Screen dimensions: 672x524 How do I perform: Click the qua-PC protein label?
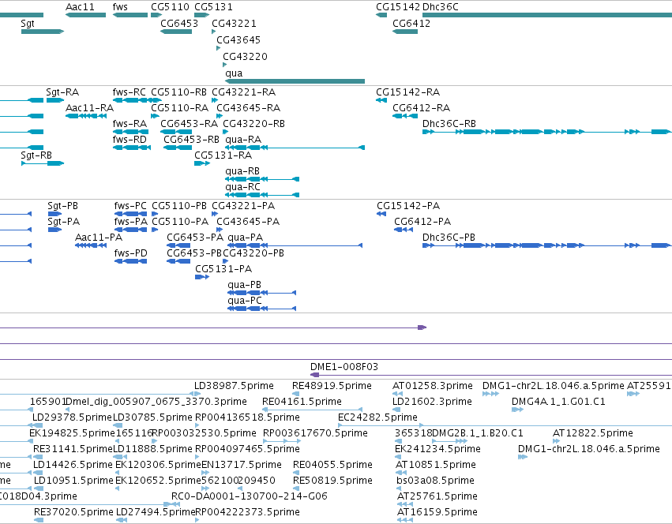coord(245,301)
